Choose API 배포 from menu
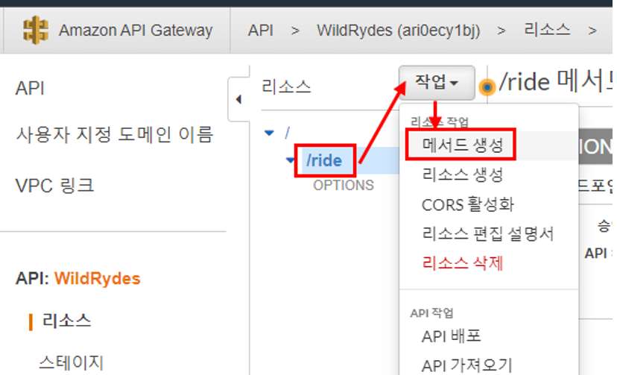 pyautogui.click(x=451, y=336)
